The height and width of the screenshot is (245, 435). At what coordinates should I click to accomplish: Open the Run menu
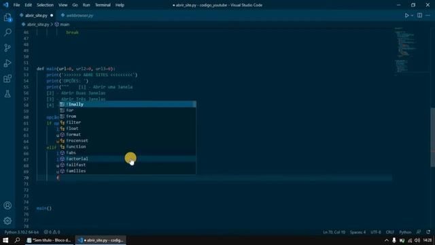[x=86, y=5]
